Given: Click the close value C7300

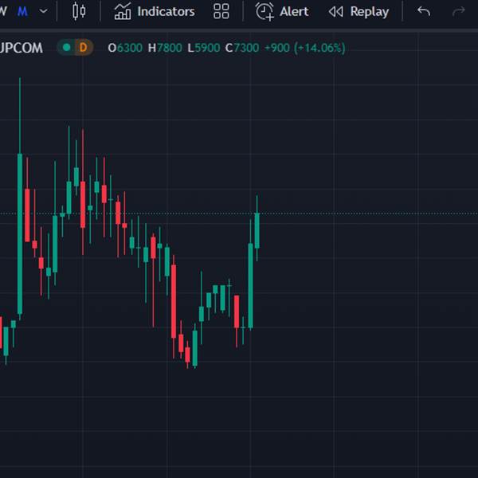Looking at the screenshot, I should pyautogui.click(x=242, y=48).
